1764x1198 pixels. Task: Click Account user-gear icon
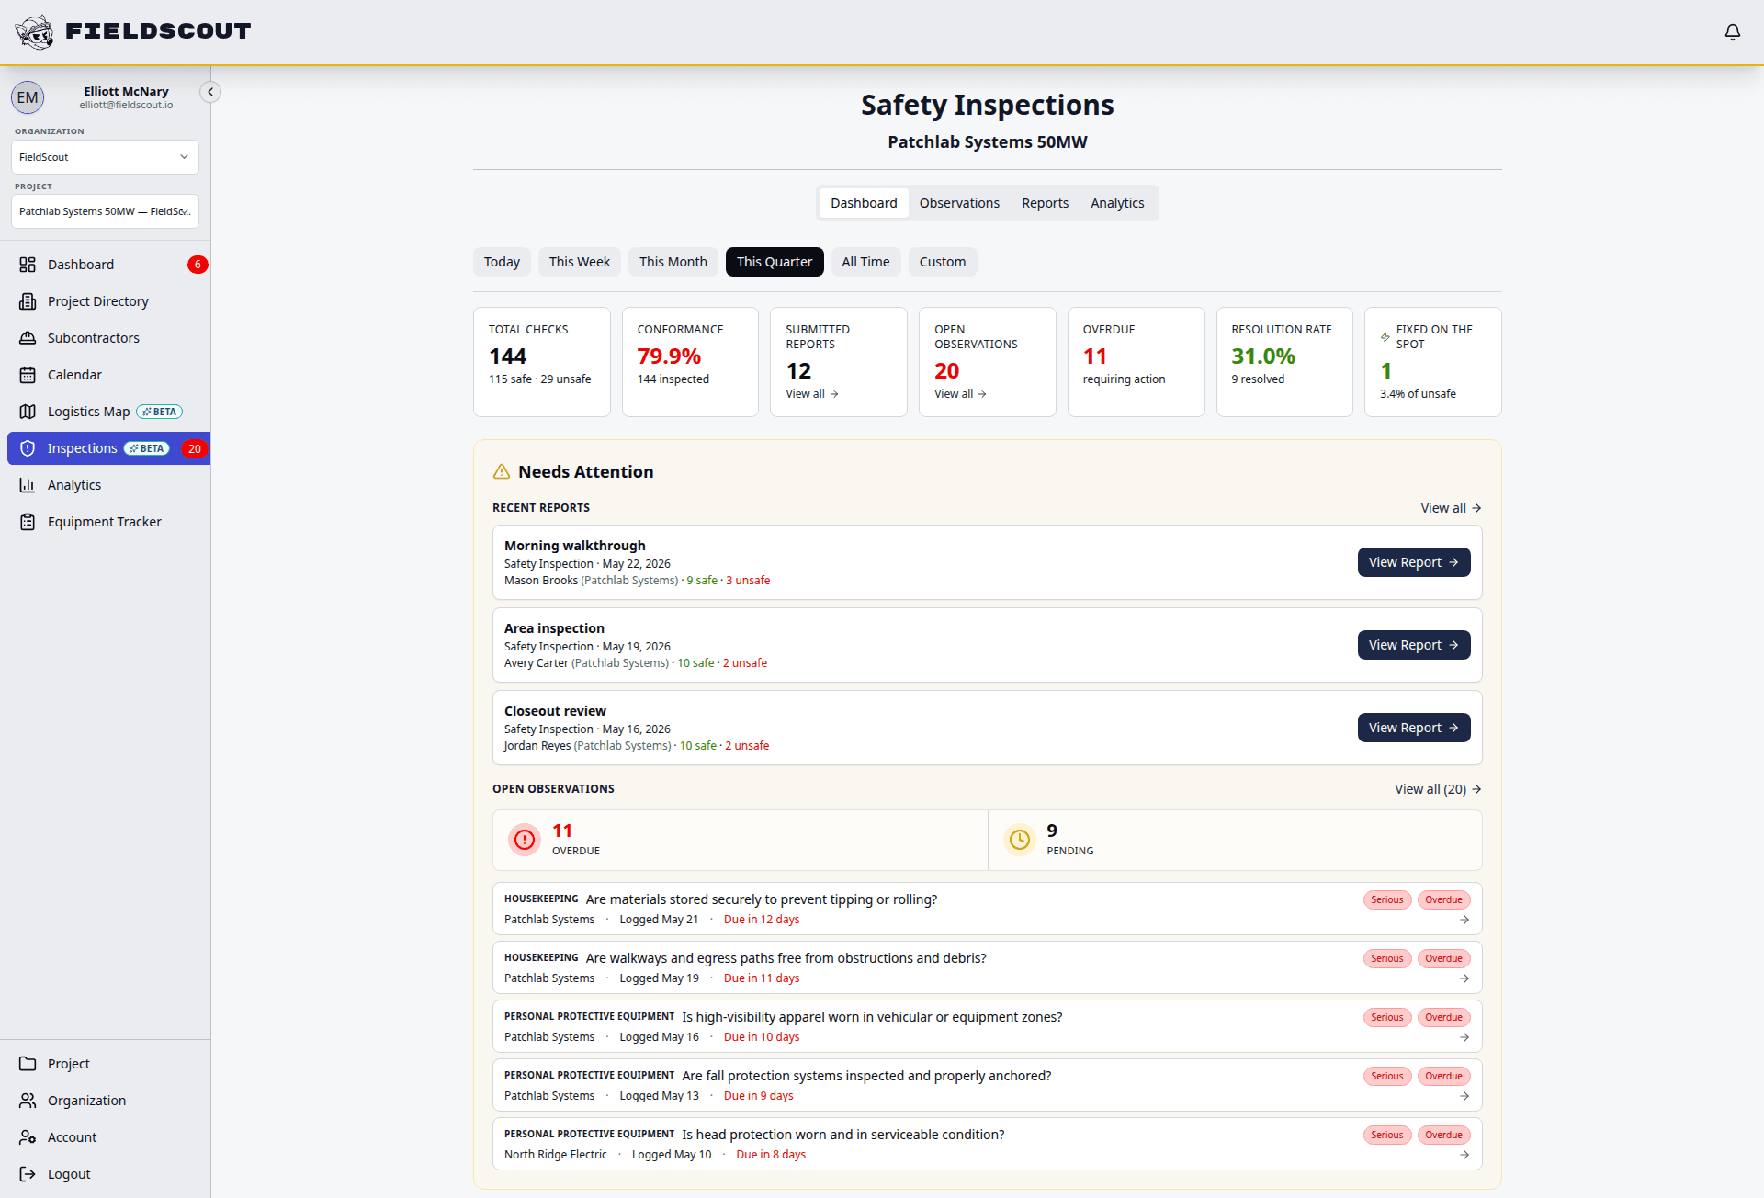coord(28,1137)
